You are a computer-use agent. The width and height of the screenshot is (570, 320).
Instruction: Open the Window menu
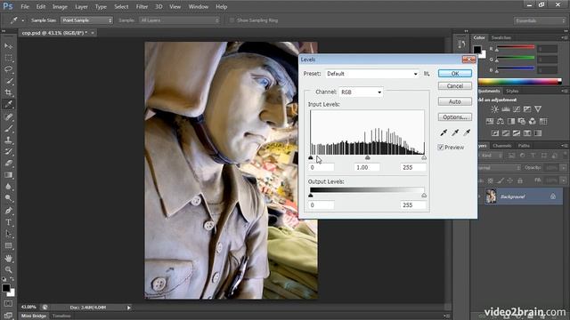pos(198,6)
